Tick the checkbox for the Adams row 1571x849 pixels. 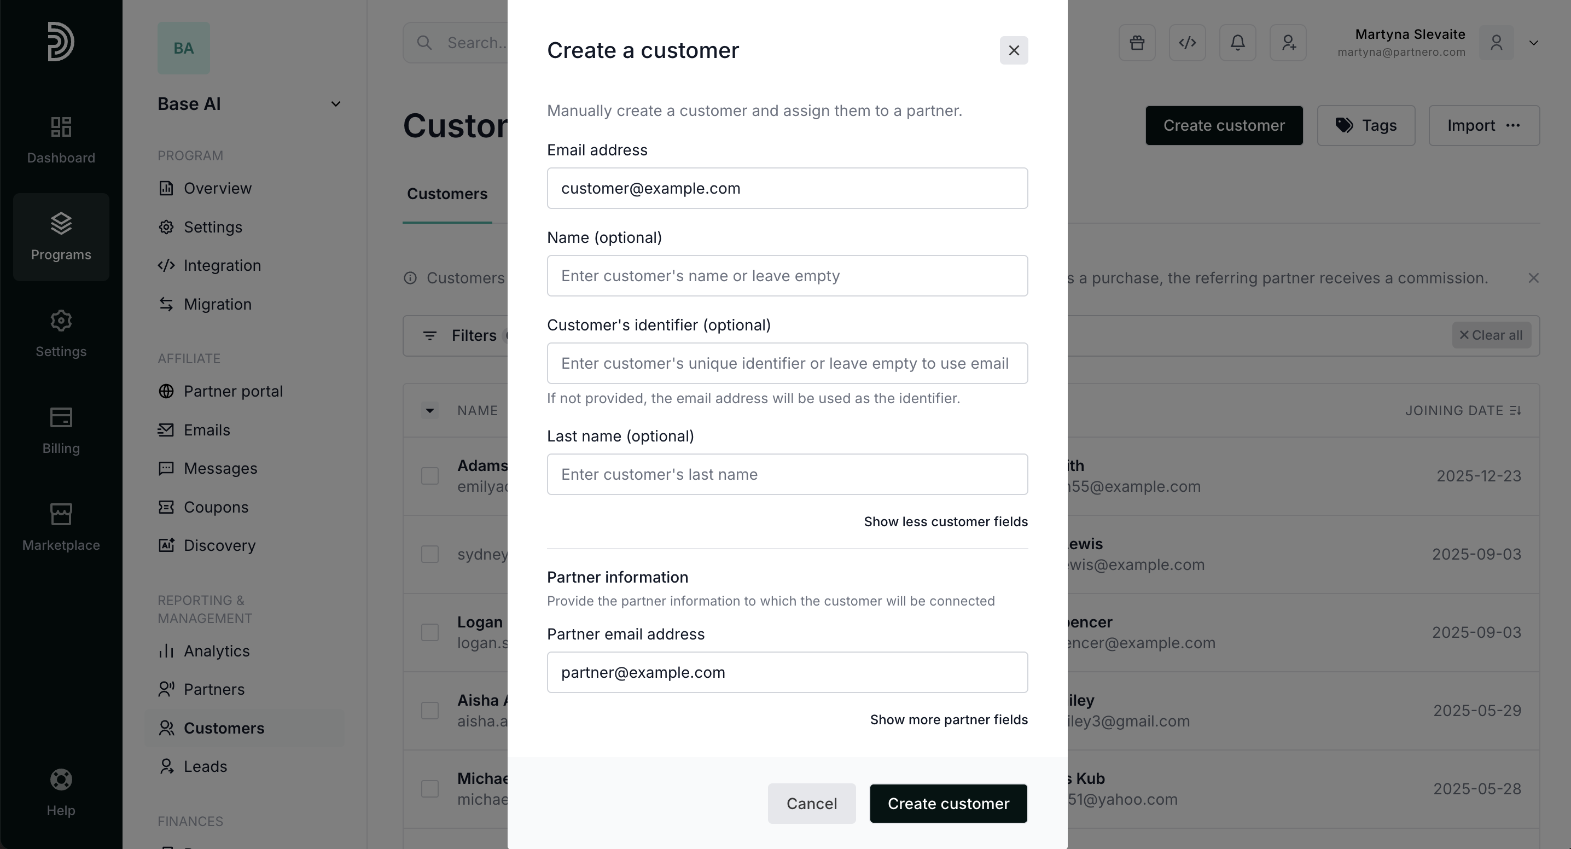click(x=430, y=476)
